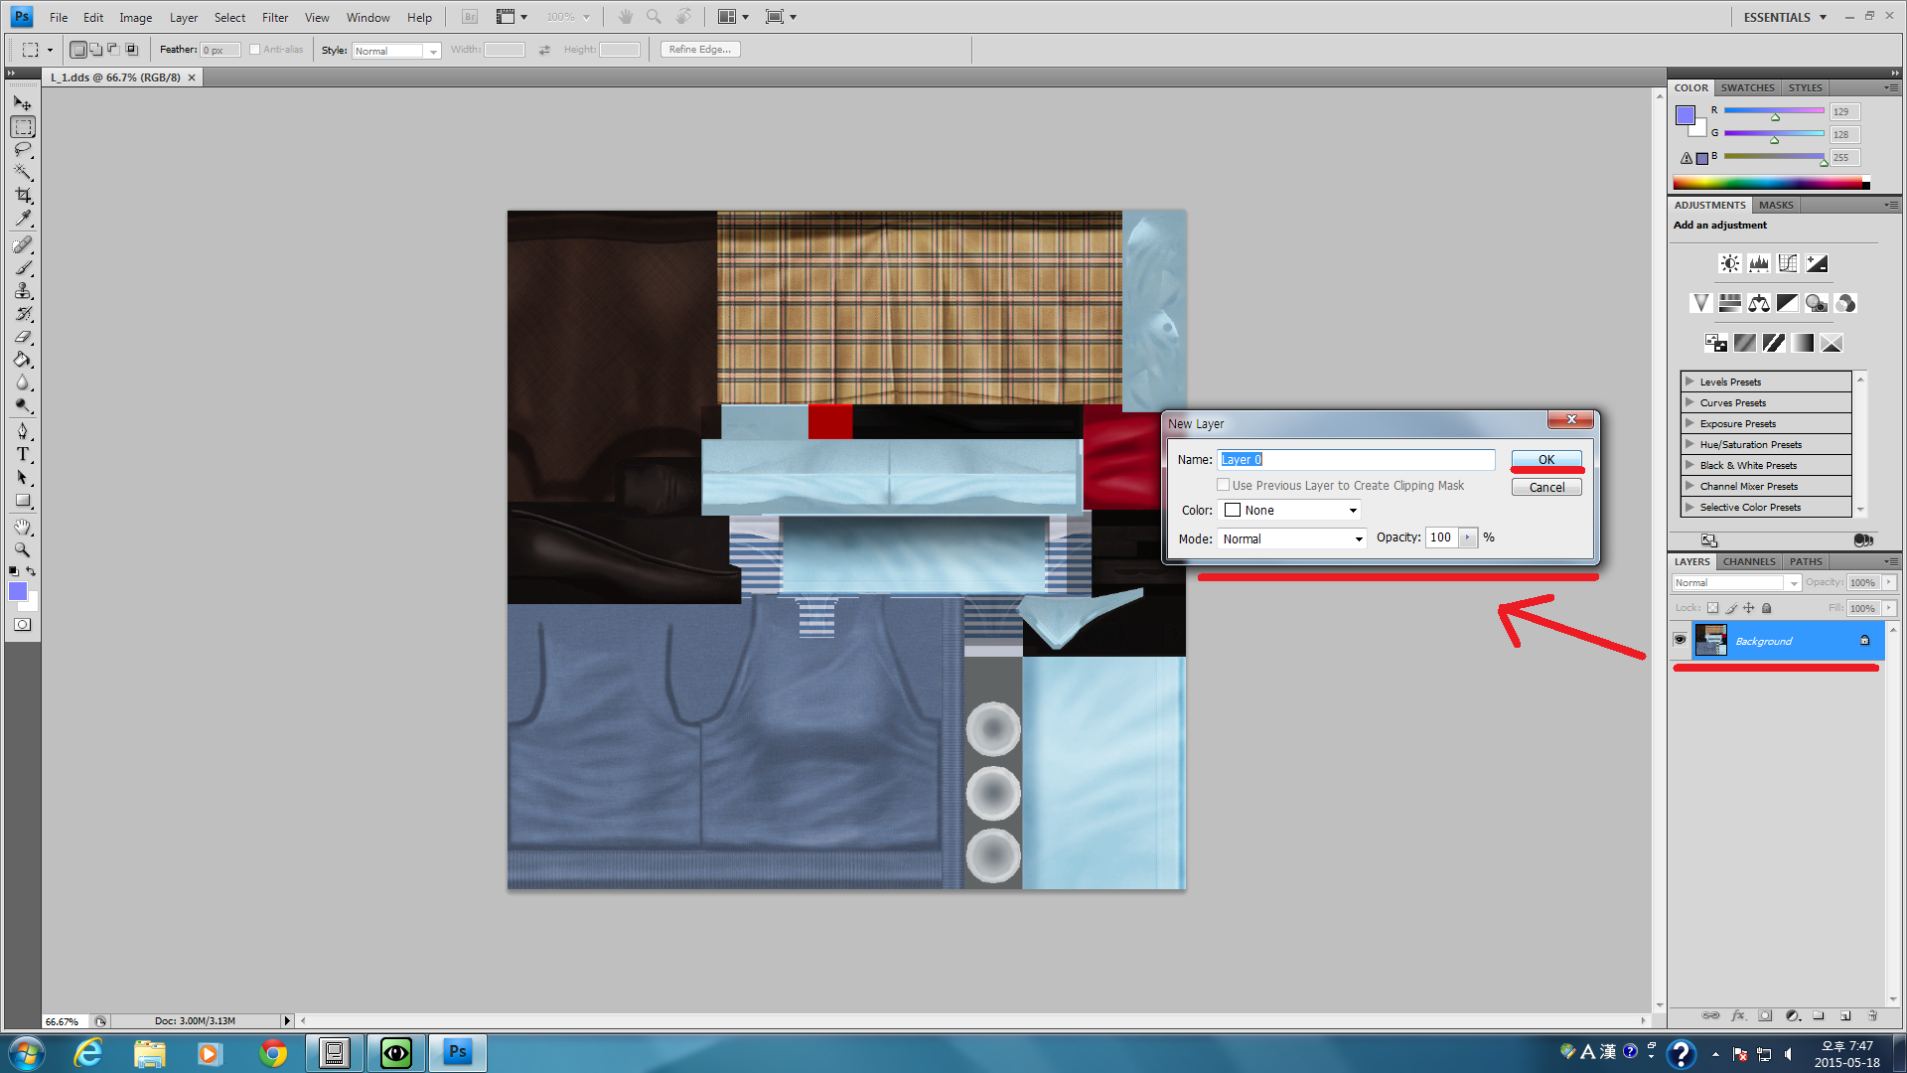This screenshot has width=1907, height=1073.
Task: Open the Filter menu
Action: click(275, 17)
